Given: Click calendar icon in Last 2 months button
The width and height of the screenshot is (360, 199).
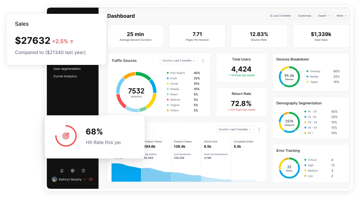Looking at the screenshot, I should (x=271, y=16).
